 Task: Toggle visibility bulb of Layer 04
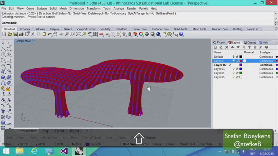point(233,73)
